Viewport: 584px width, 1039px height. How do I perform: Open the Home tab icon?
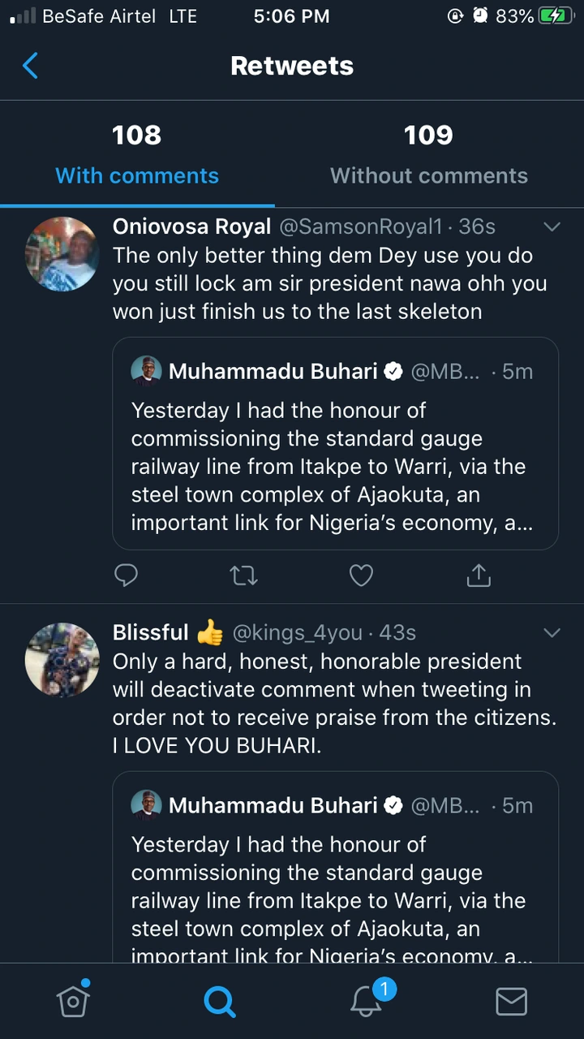[x=73, y=1000]
